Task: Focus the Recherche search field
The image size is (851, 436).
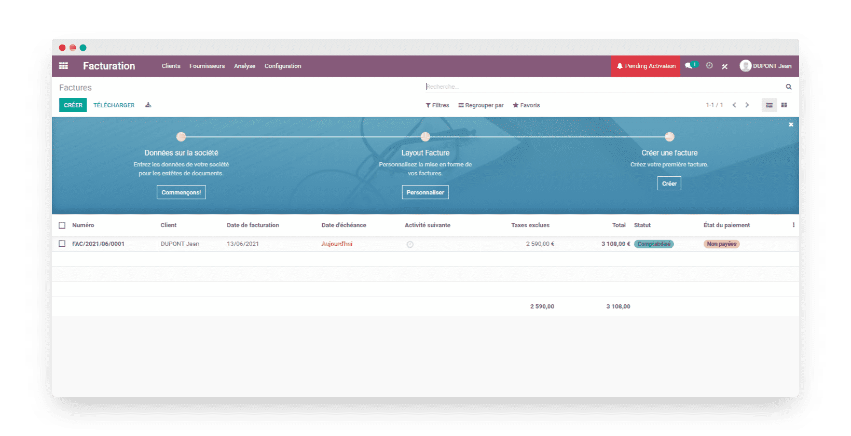Action: tap(605, 87)
